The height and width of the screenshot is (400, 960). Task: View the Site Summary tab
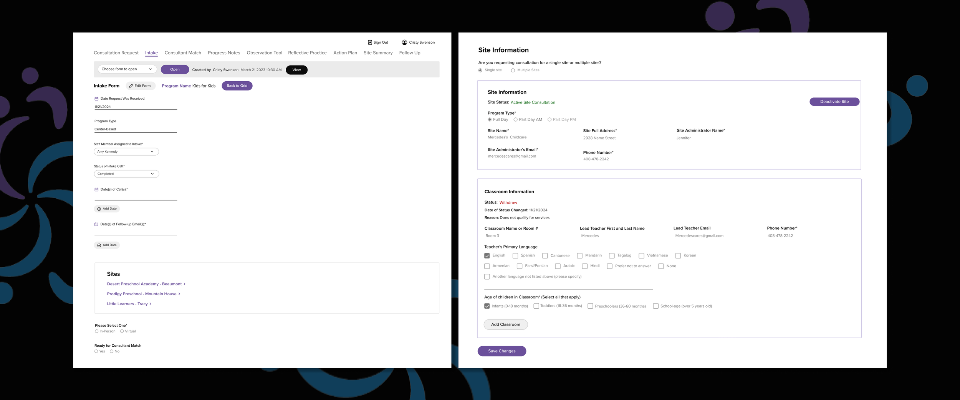pyautogui.click(x=378, y=53)
